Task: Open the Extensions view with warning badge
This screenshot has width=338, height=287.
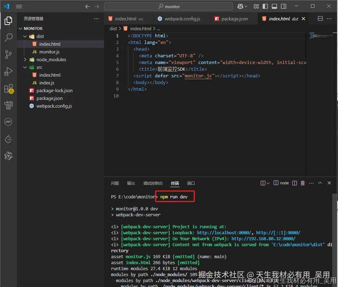Action: pos(8,88)
